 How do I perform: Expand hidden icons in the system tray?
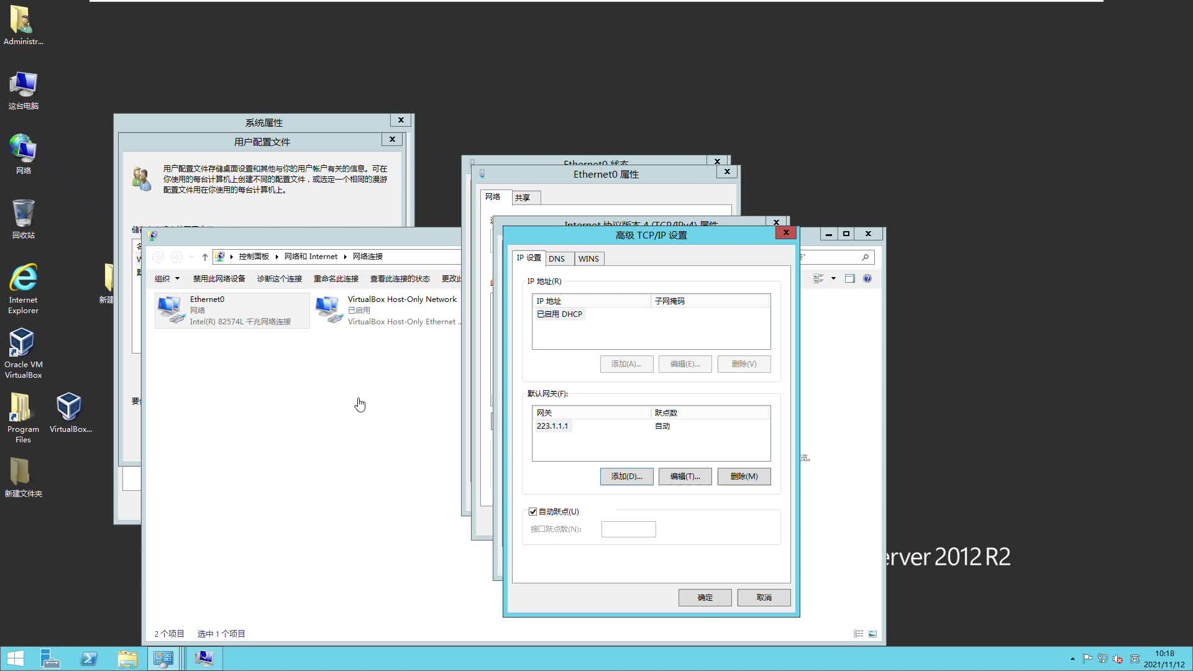tap(1072, 659)
